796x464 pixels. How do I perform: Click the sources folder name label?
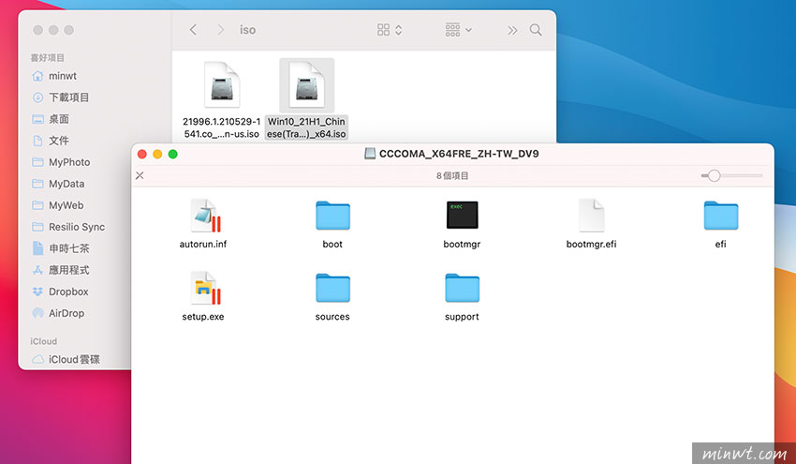click(x=332, y=317)
